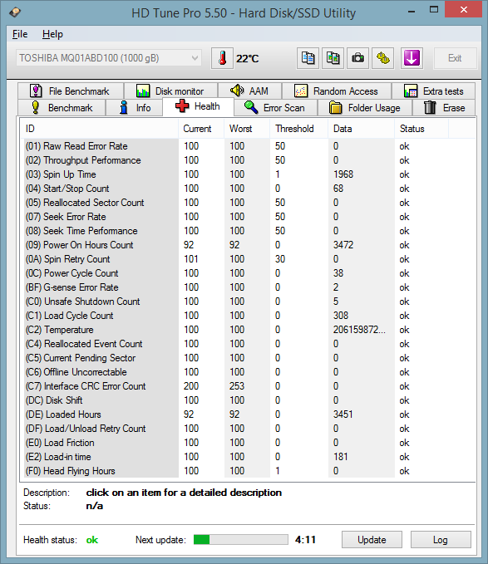Select the Reallocated Sector Count row
The height and width of the screenshot is (564, 488).
(249, 203)
